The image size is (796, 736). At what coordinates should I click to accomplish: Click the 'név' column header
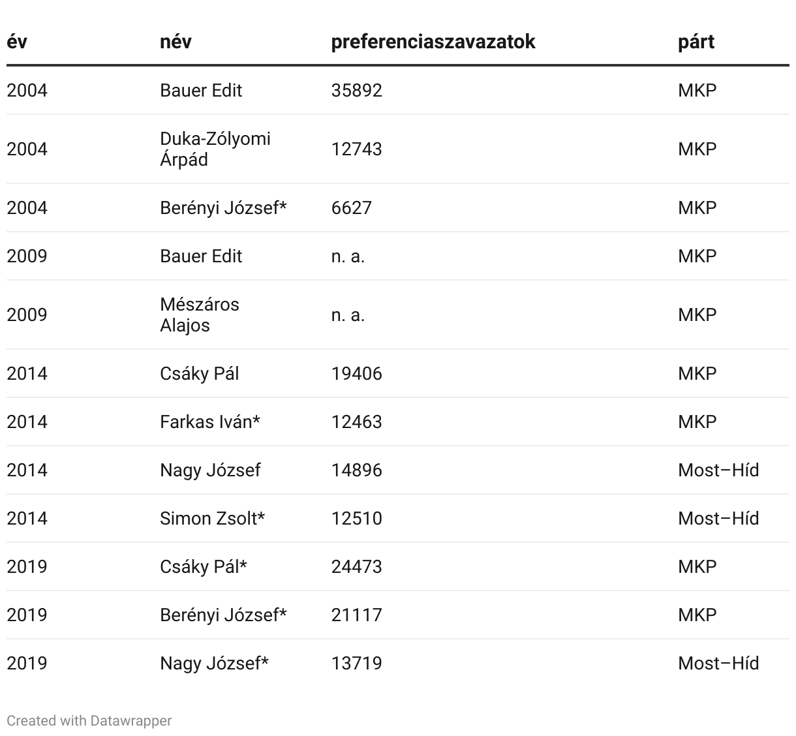(x=176, y=42)
